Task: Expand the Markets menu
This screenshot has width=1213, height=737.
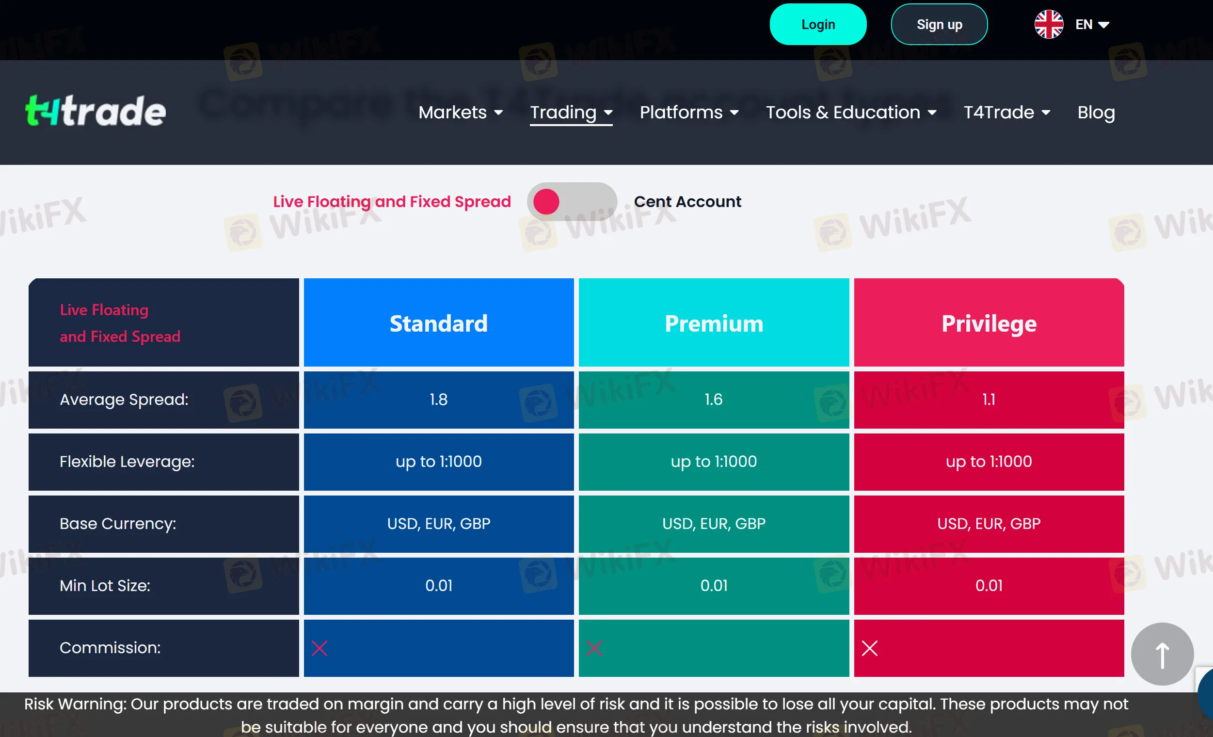Action: point(460,113)
